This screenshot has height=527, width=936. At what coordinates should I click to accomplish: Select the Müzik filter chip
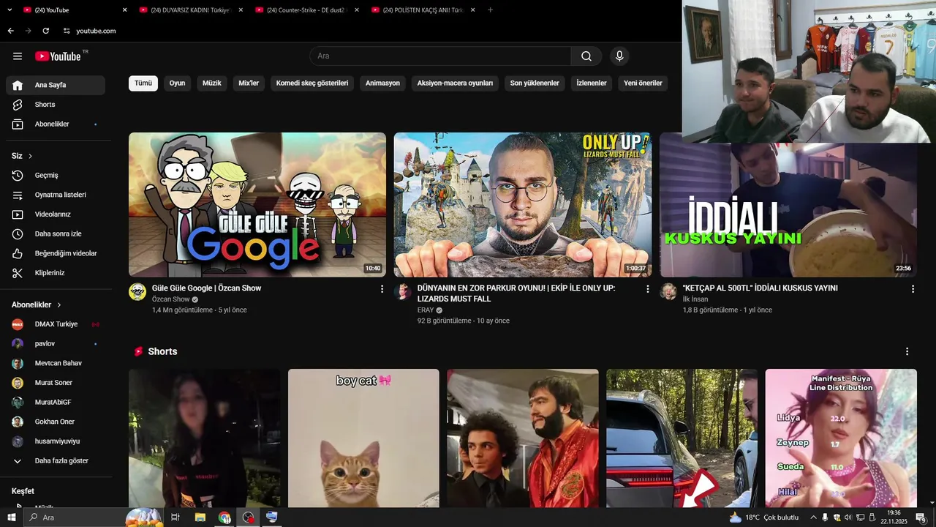coord(211,83)
